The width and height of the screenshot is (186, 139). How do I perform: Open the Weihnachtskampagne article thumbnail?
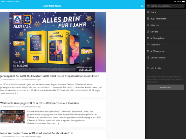point(12,117)
